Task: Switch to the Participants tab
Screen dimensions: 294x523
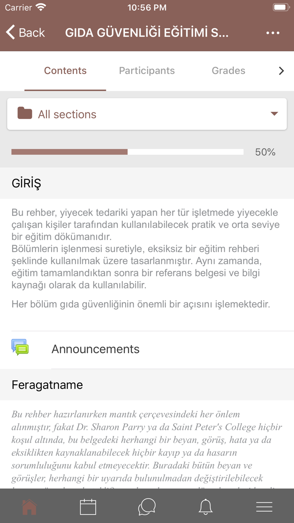Action: pos(147,71)
